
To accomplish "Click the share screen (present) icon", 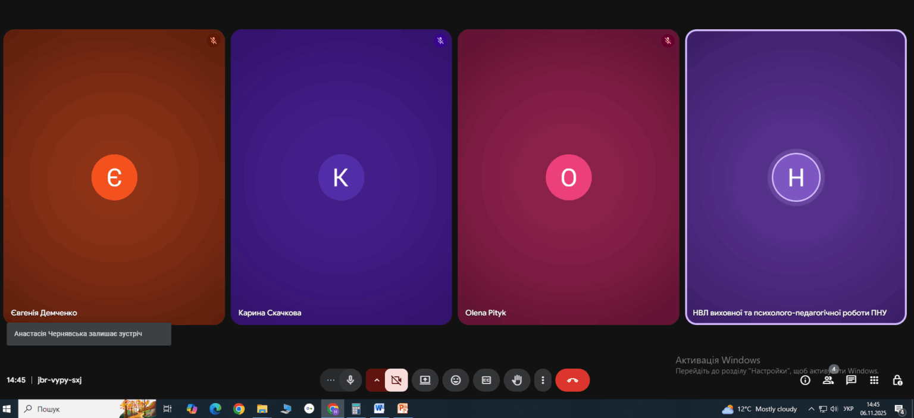I will coord(425,380).
